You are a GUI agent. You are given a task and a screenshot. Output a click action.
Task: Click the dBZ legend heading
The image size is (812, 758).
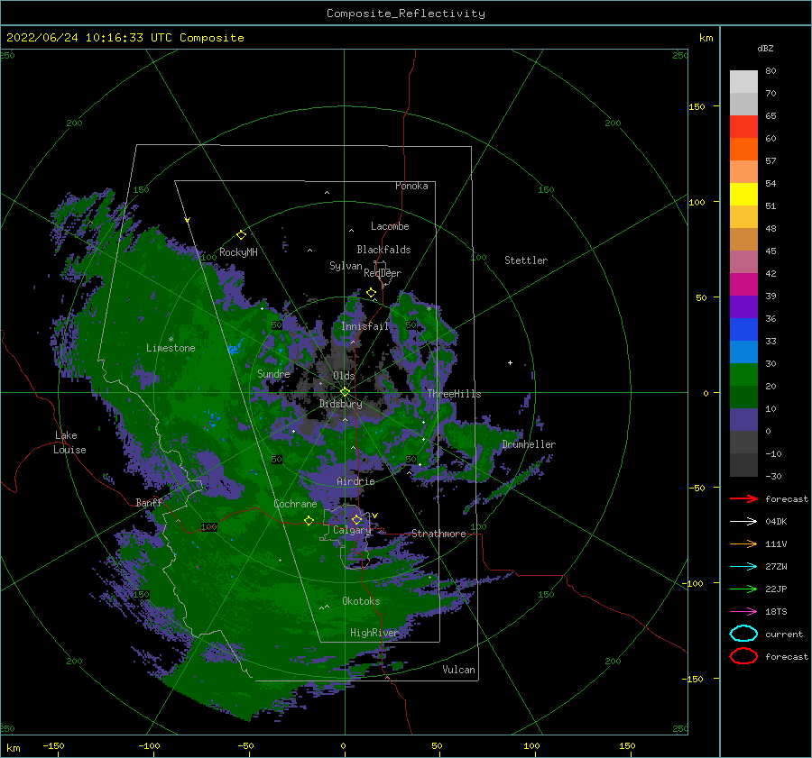click(x=765, y=49)
